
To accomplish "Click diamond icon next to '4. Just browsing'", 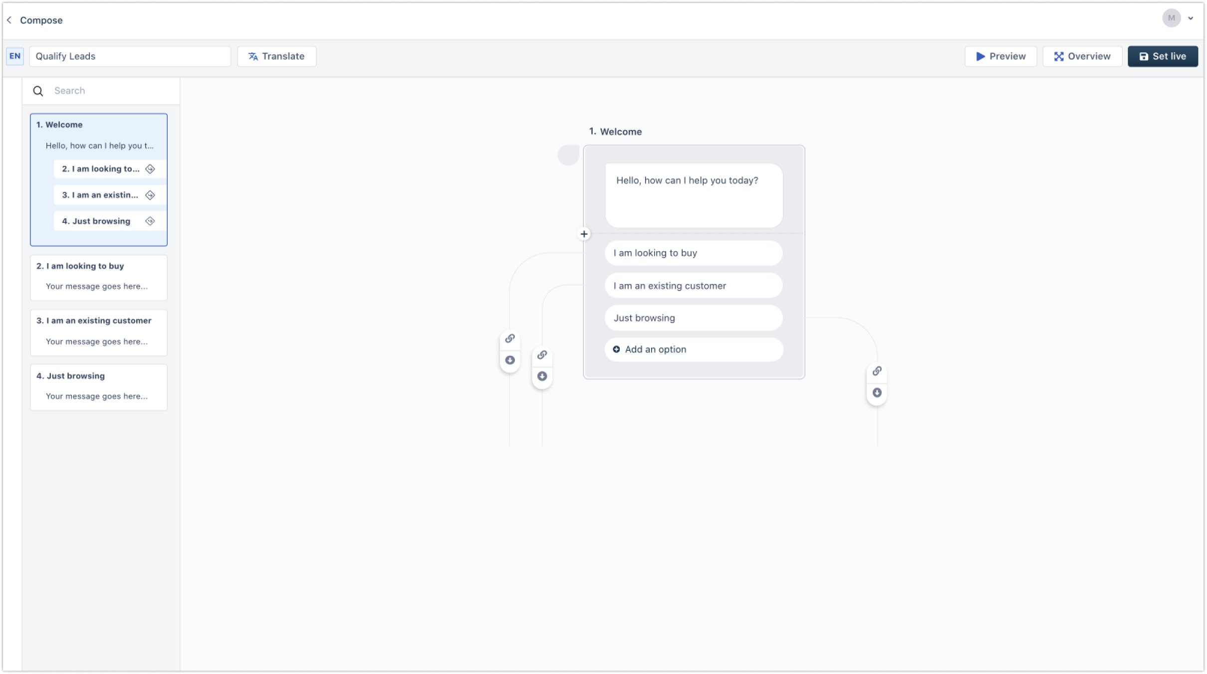I will (x=150, y=221).
